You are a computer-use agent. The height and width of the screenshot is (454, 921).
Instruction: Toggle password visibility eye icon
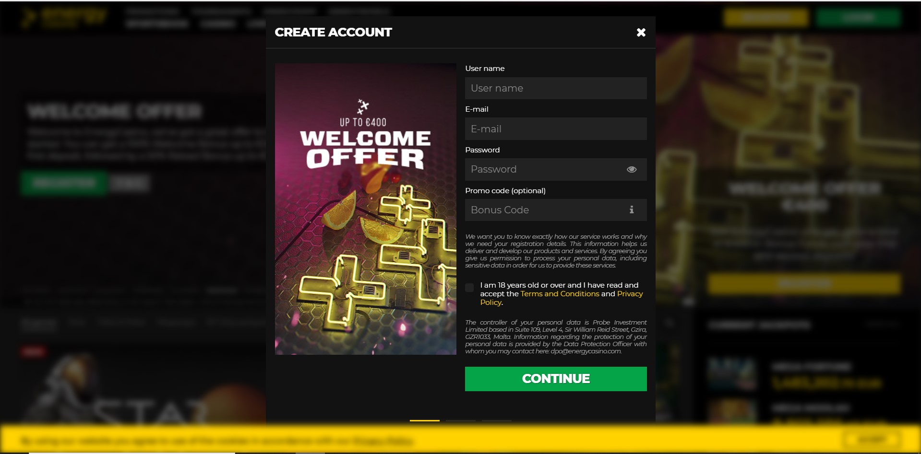coord(632,169)
